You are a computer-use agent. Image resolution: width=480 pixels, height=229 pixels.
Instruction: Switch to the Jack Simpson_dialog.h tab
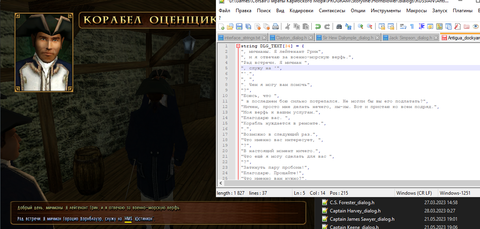[411, 38]
